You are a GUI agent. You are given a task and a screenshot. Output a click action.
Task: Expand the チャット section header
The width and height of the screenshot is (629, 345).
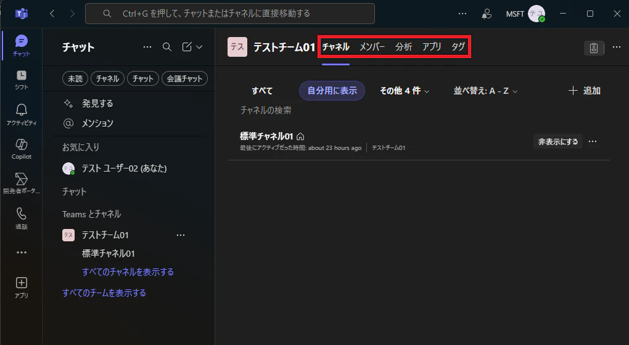74,191
